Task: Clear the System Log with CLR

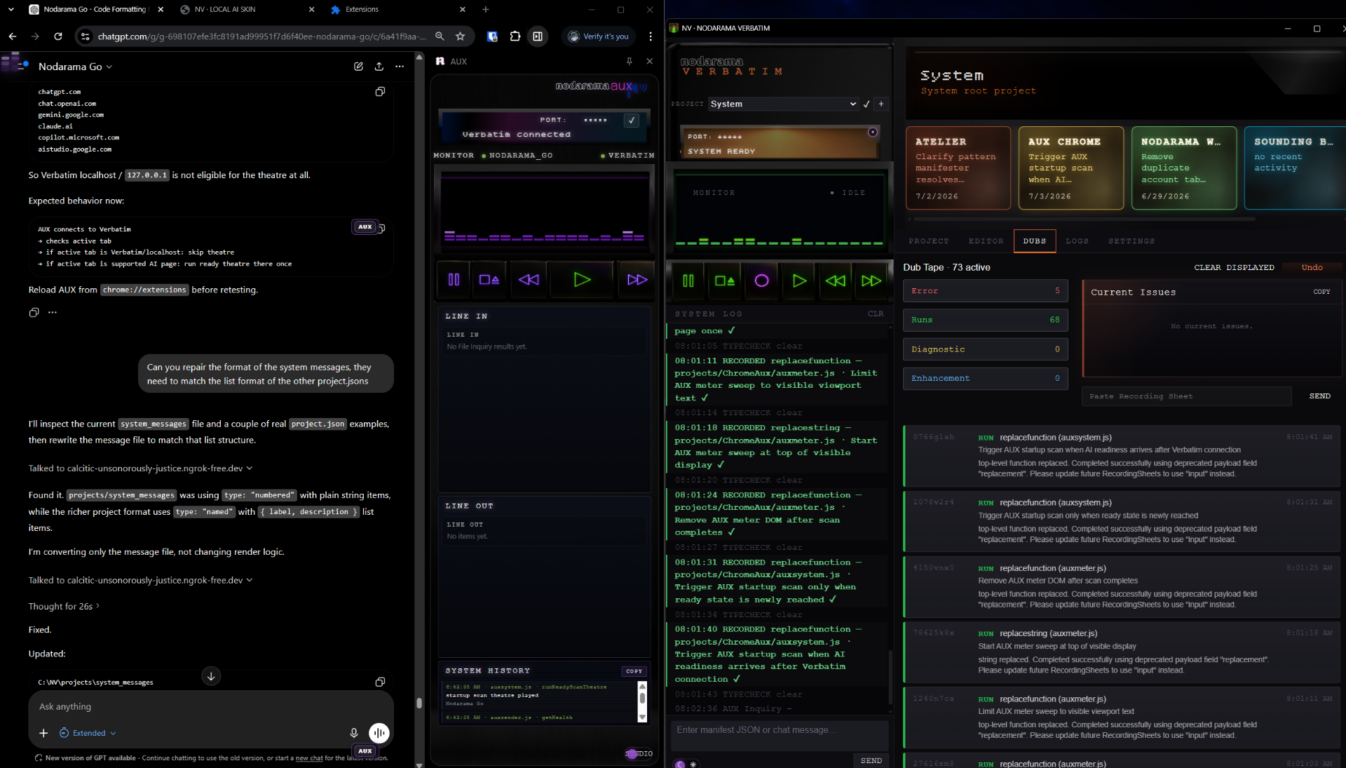Action: click(876, 314)
